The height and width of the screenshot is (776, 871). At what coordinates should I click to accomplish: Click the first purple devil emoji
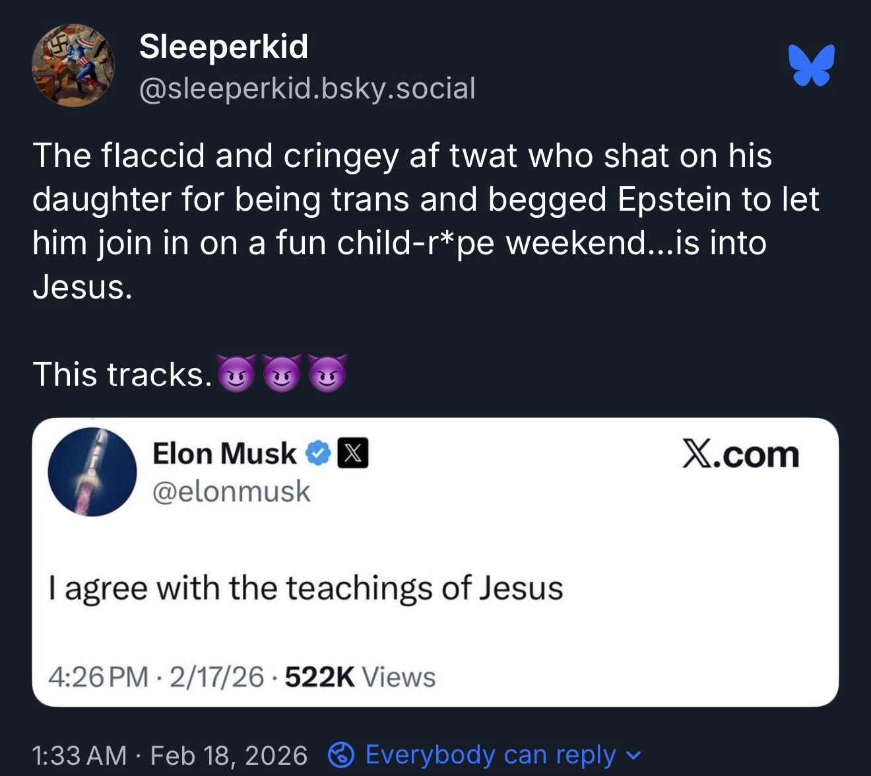point(236,374)
